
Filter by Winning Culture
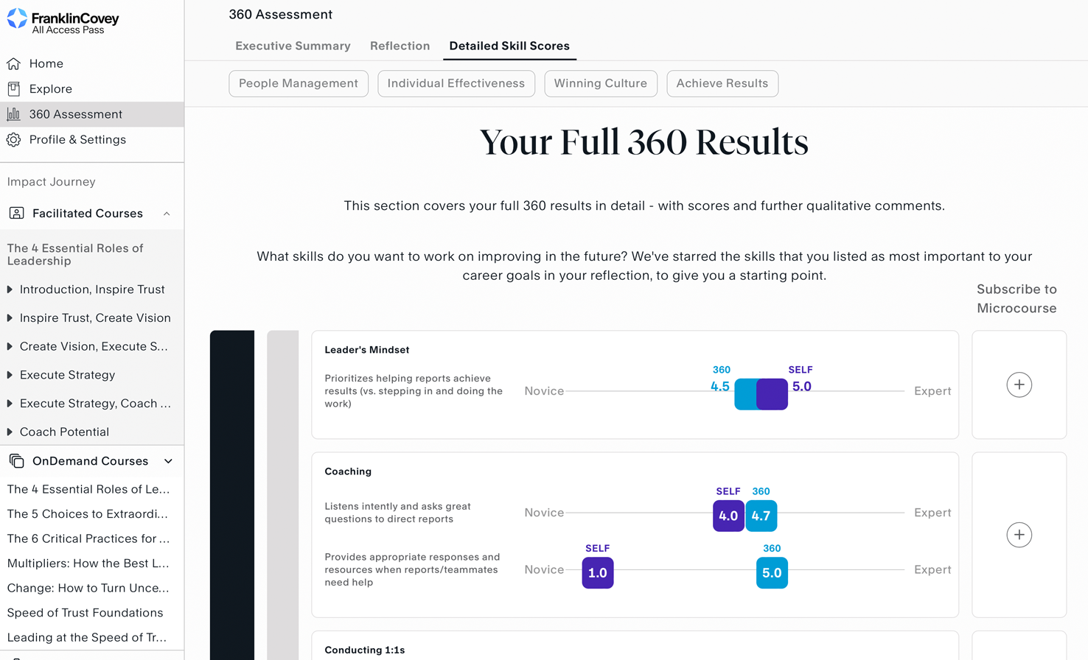pos(601,83)
